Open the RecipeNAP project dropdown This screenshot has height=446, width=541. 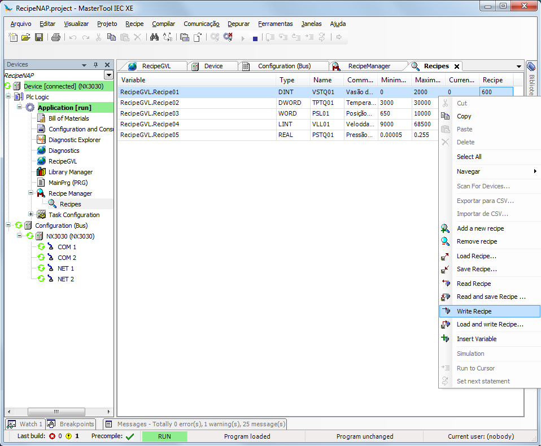click(108, 75)
